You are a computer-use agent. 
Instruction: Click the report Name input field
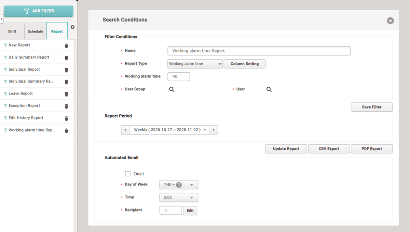tap(259, 51)
